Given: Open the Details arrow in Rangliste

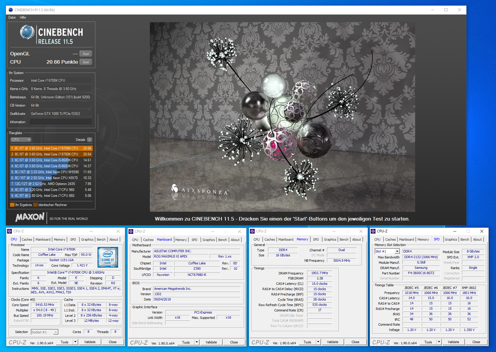Looking at the screenshot, I should (x=90, y=140).
